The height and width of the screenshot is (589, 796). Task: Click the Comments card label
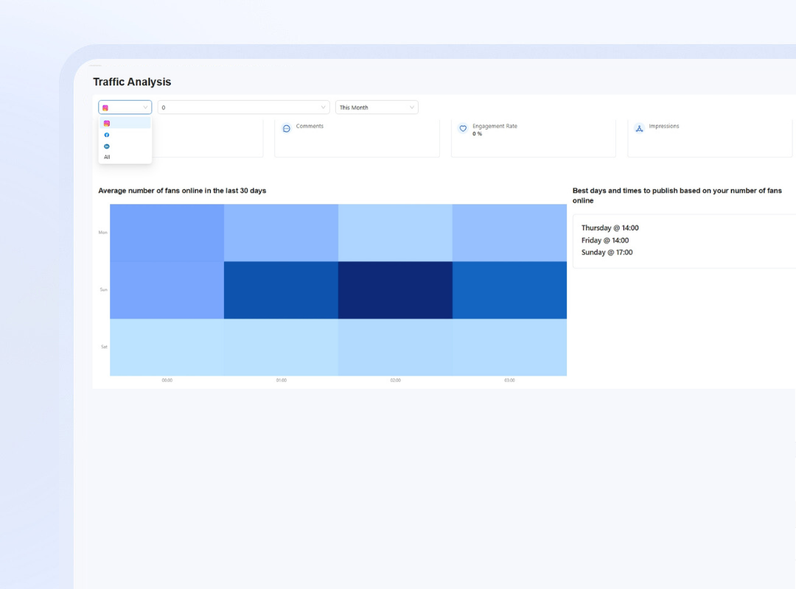310,127
